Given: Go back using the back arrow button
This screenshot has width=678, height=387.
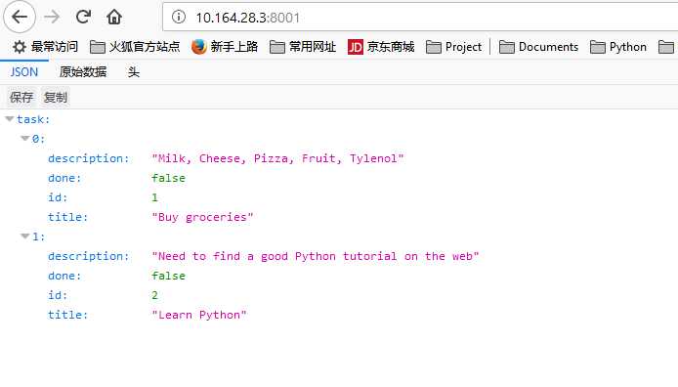Looking at the screenshot, I should [x=20, y=18].
